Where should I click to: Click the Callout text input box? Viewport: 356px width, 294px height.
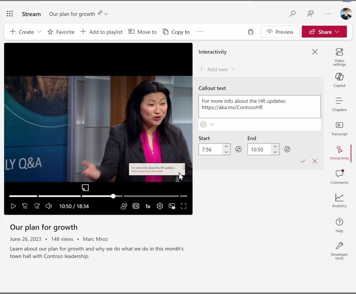pyautogui.click(x=259, y=106)
